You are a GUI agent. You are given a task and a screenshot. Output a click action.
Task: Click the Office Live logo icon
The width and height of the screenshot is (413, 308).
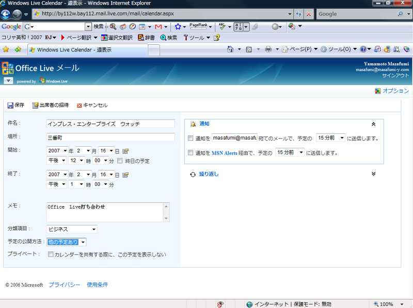pos(8,68)
